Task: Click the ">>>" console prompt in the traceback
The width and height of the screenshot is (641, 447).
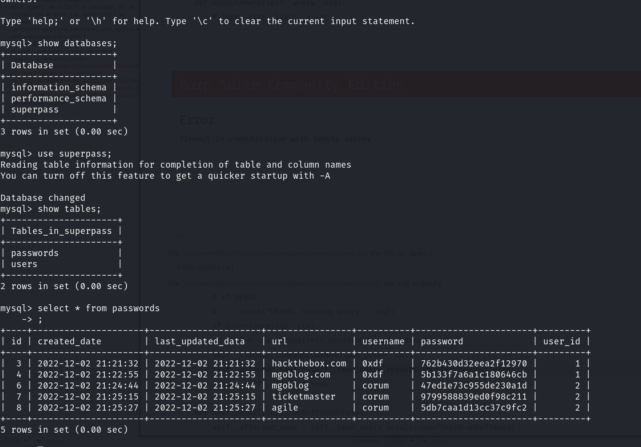Action: 178,235
